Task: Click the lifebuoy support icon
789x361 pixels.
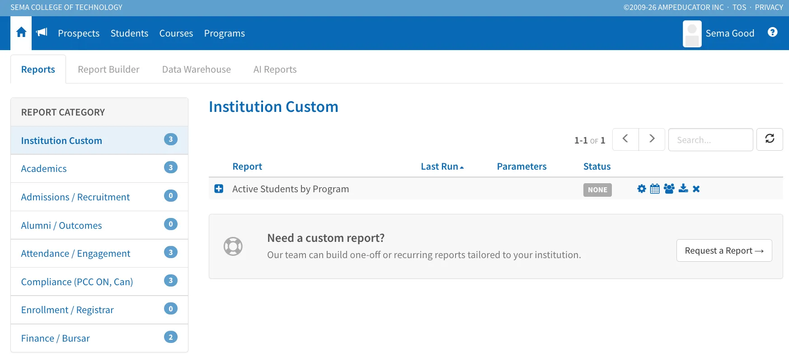Action: [233, 246]
